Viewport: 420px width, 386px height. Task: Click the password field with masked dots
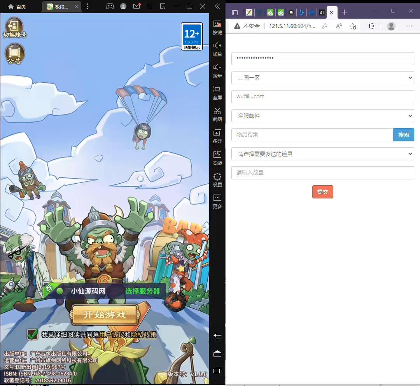click(x=322, y=59)
